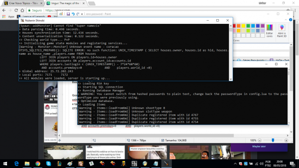
Task: Open Skype from the taskbar
Action: click(x=48, y=163)
